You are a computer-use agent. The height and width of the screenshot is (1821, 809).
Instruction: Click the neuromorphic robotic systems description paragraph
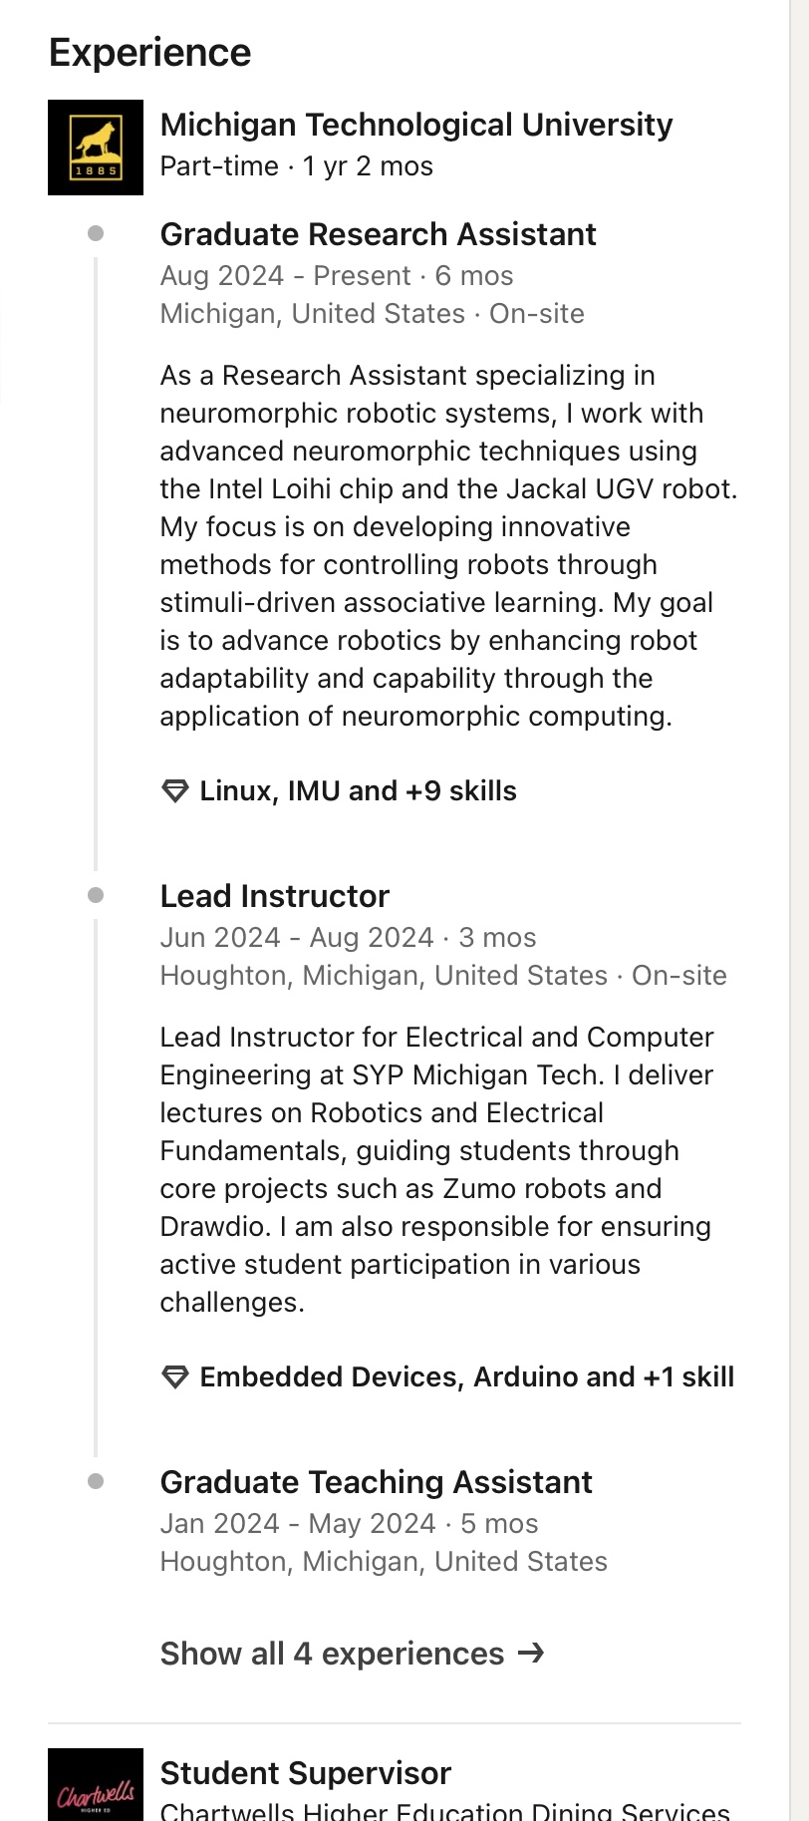tap(448, 545)
